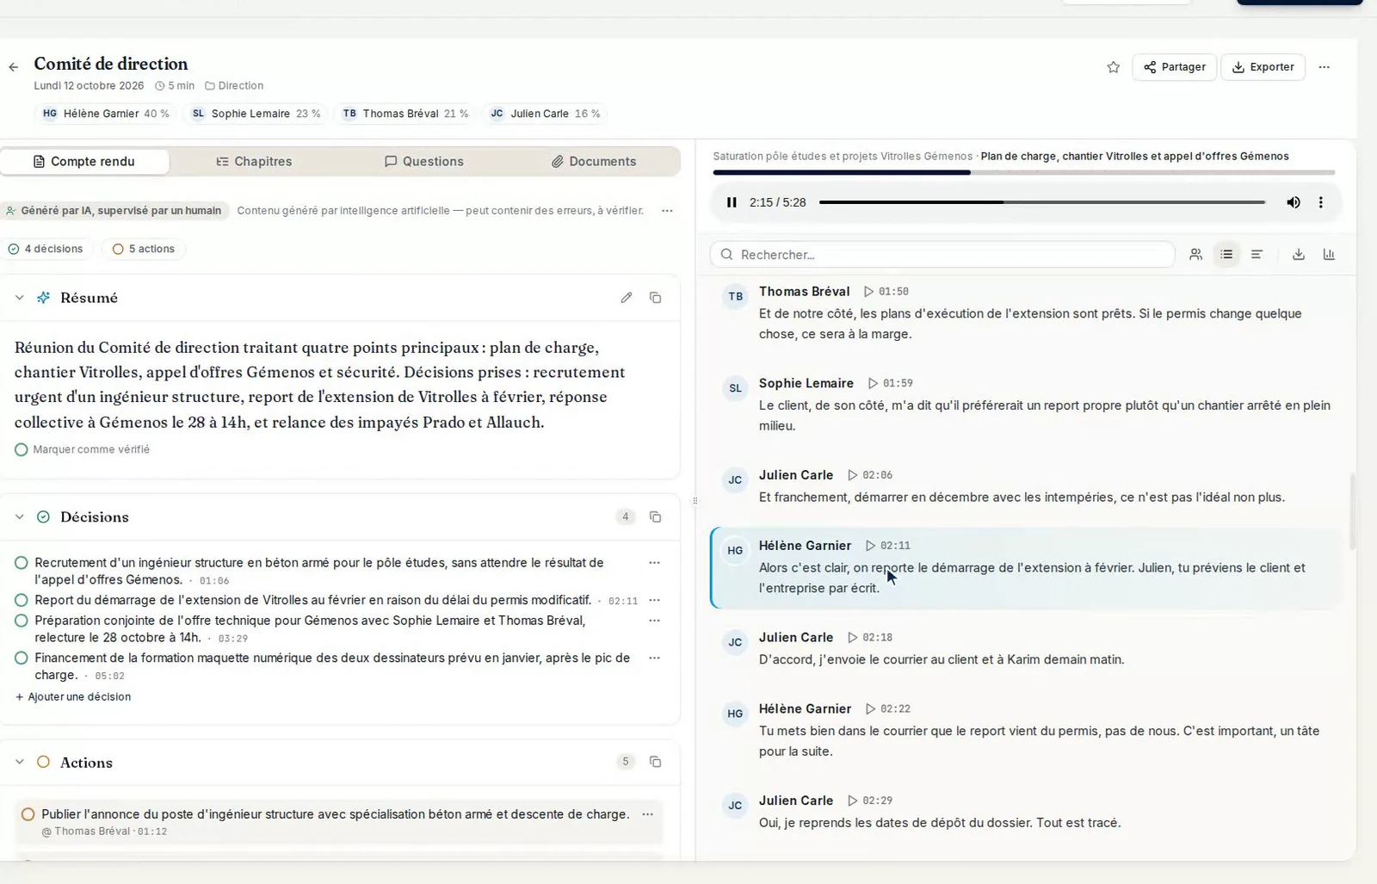Mute the audio with the speaker icon
This screenshot has height=884, width=1377.
coord(1293,202)
